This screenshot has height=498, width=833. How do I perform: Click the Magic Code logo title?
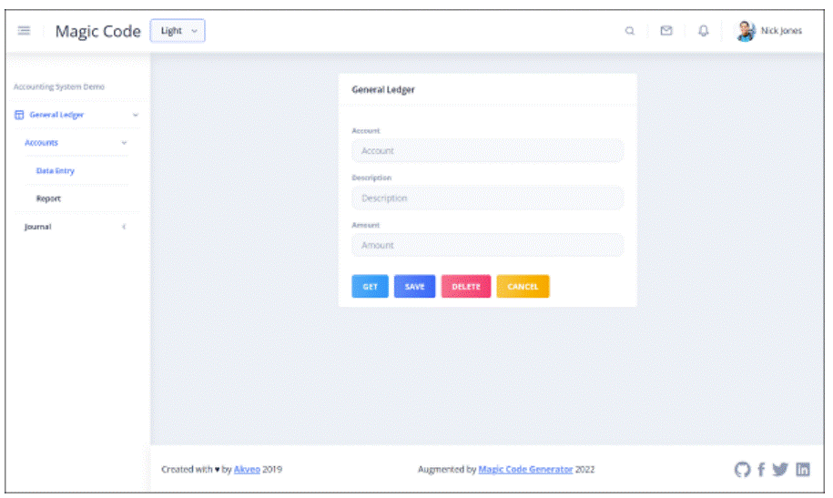click(x=98, y=31)
